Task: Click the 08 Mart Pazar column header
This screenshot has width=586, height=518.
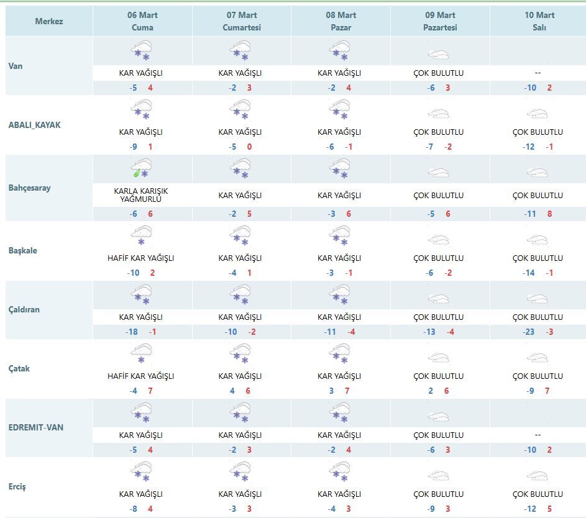Action: click(339, 22)
